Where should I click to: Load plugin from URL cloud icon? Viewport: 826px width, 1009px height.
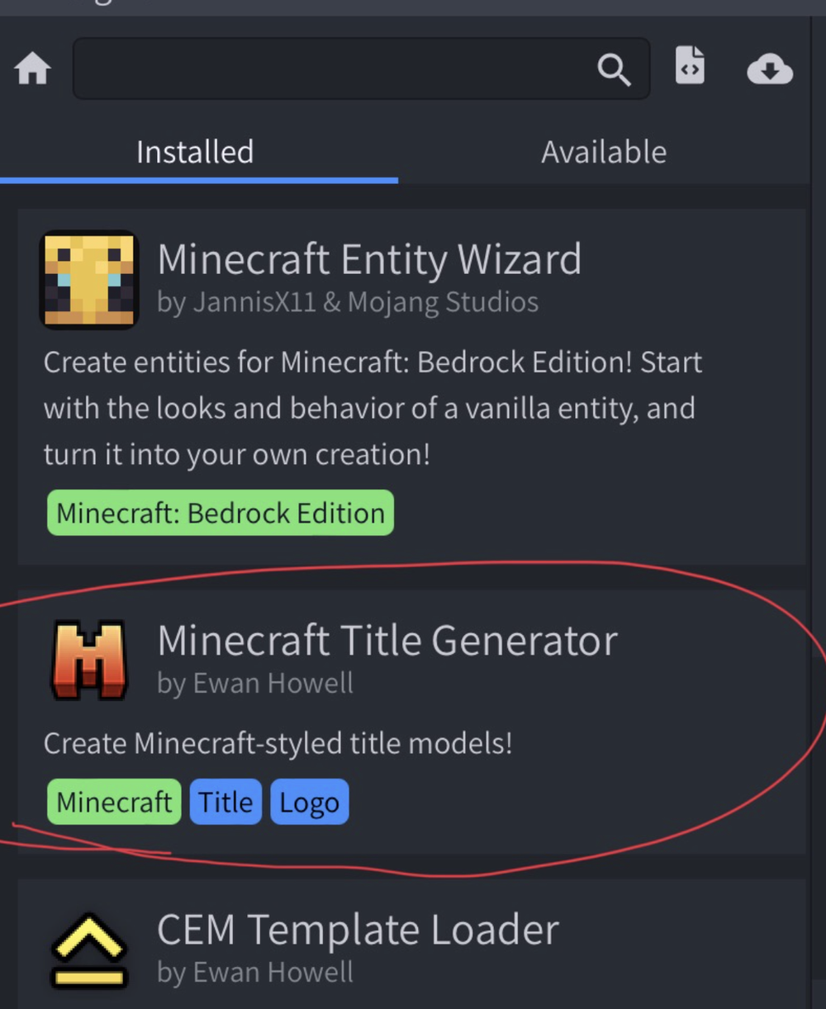tap(770, 69)
